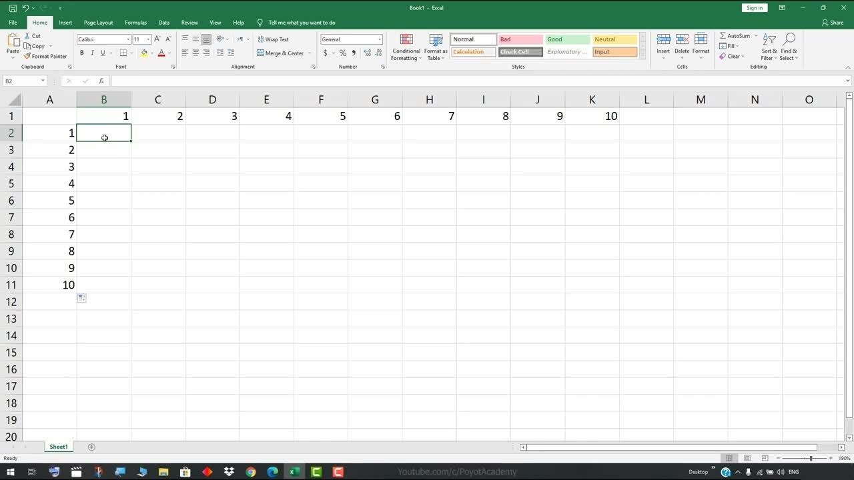Viewport: 854px width, 480px height.
Task: Click the Merge & Center icon
Action: coord(261,53)
